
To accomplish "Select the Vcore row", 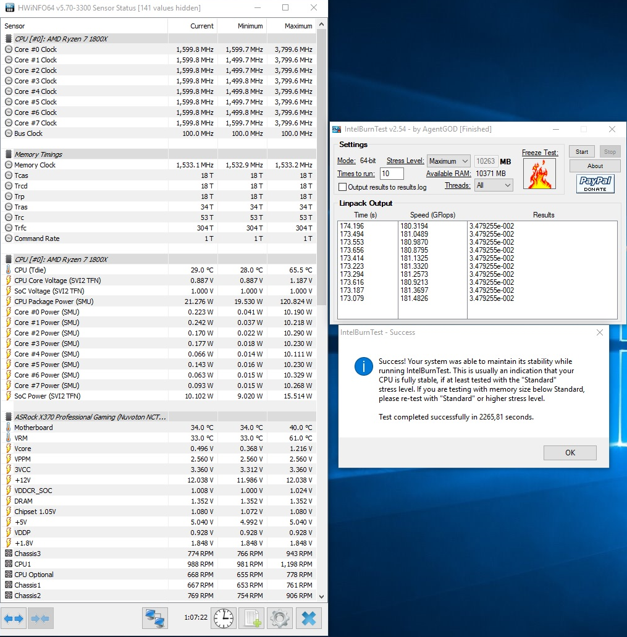I will click(159, 449).
